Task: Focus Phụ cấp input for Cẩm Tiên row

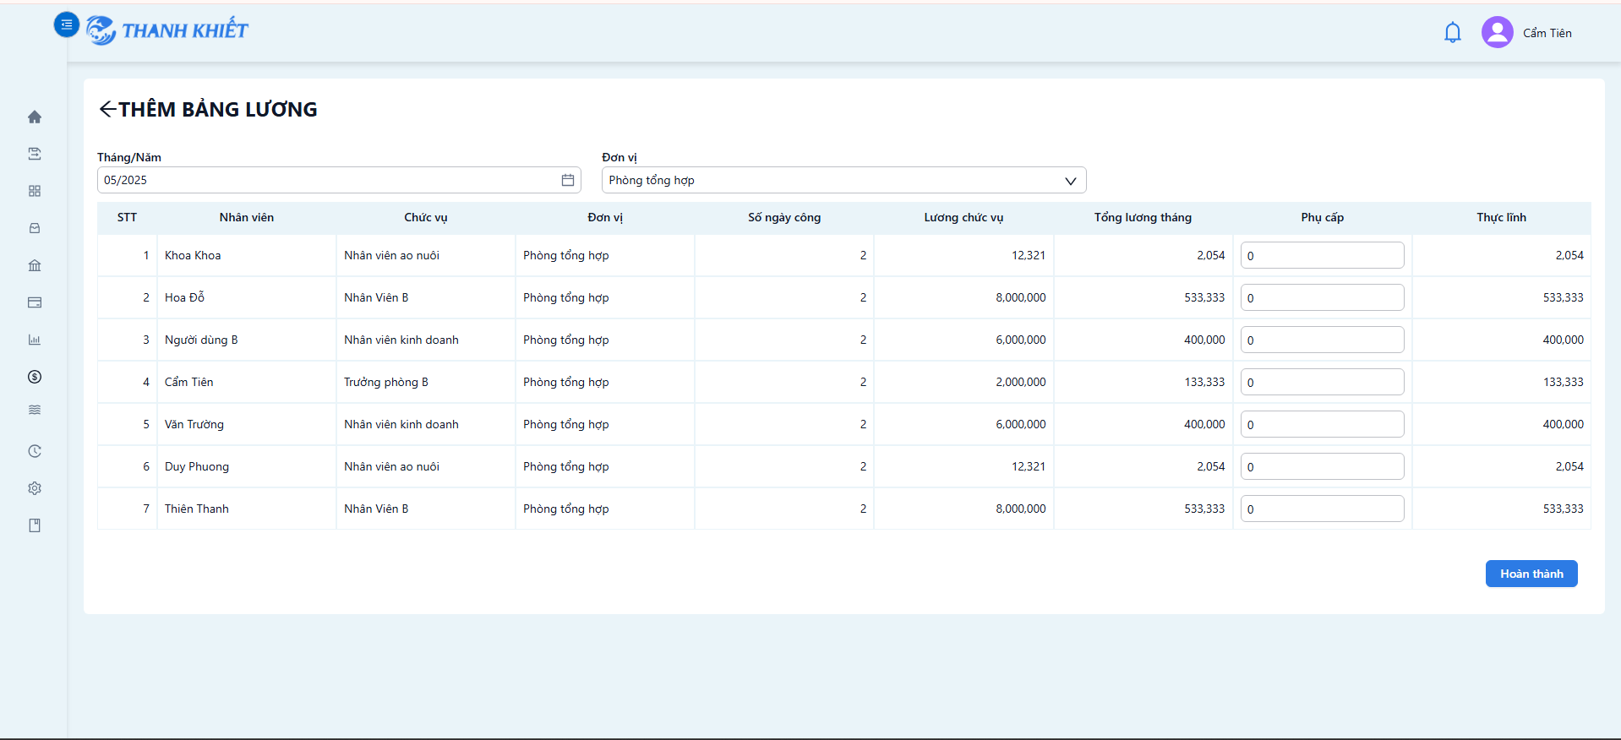Action: [1322, 382]
